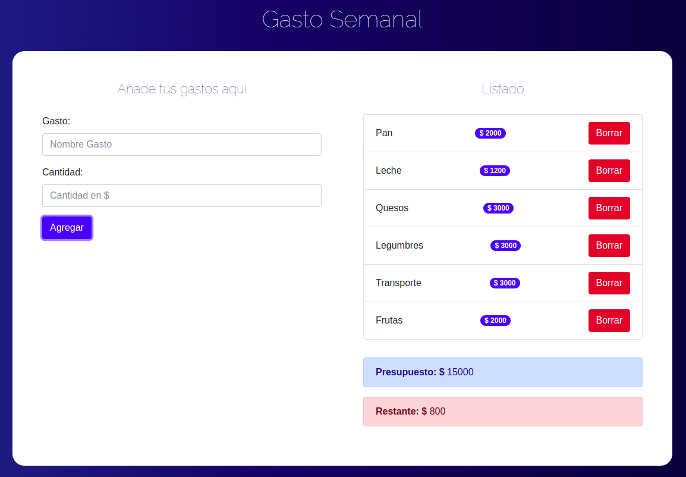Click the Nombre Gasto input field
Viewport: 686px width, 477px height.
181,145
